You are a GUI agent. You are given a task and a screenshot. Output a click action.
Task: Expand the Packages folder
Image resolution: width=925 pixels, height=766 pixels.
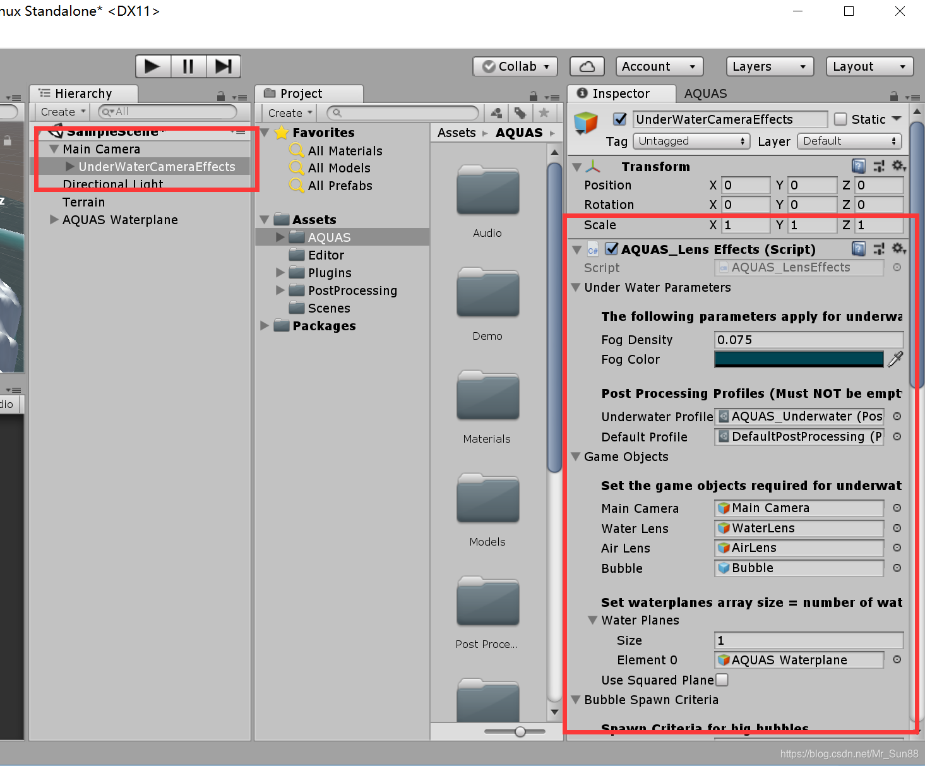(x=265, y=326)
